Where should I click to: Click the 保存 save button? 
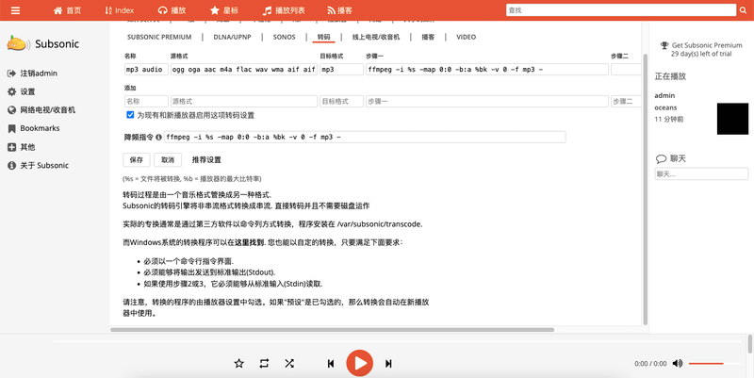tap(137, 159)
